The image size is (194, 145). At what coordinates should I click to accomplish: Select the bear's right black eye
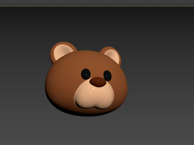click(108, 76)
